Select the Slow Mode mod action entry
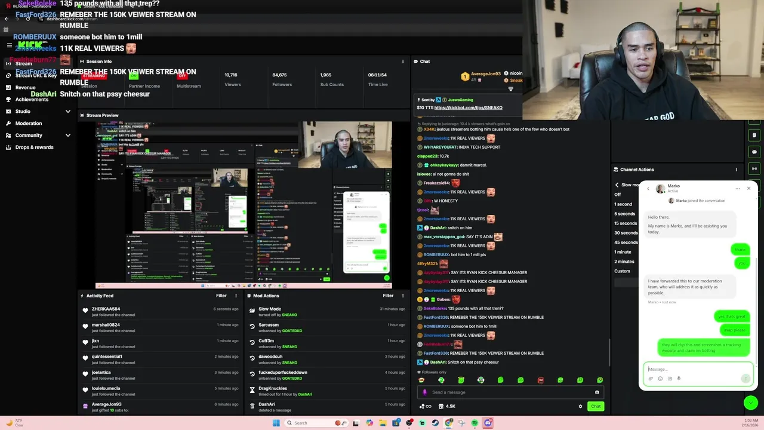 (327, 312)
